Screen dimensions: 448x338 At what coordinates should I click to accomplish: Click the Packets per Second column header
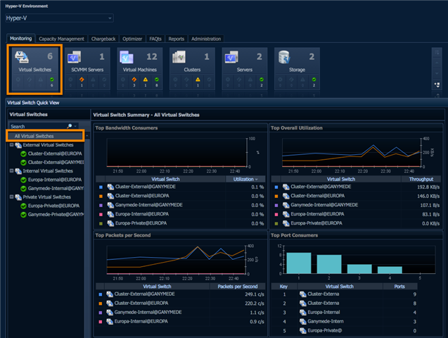[x=238, y=287]
